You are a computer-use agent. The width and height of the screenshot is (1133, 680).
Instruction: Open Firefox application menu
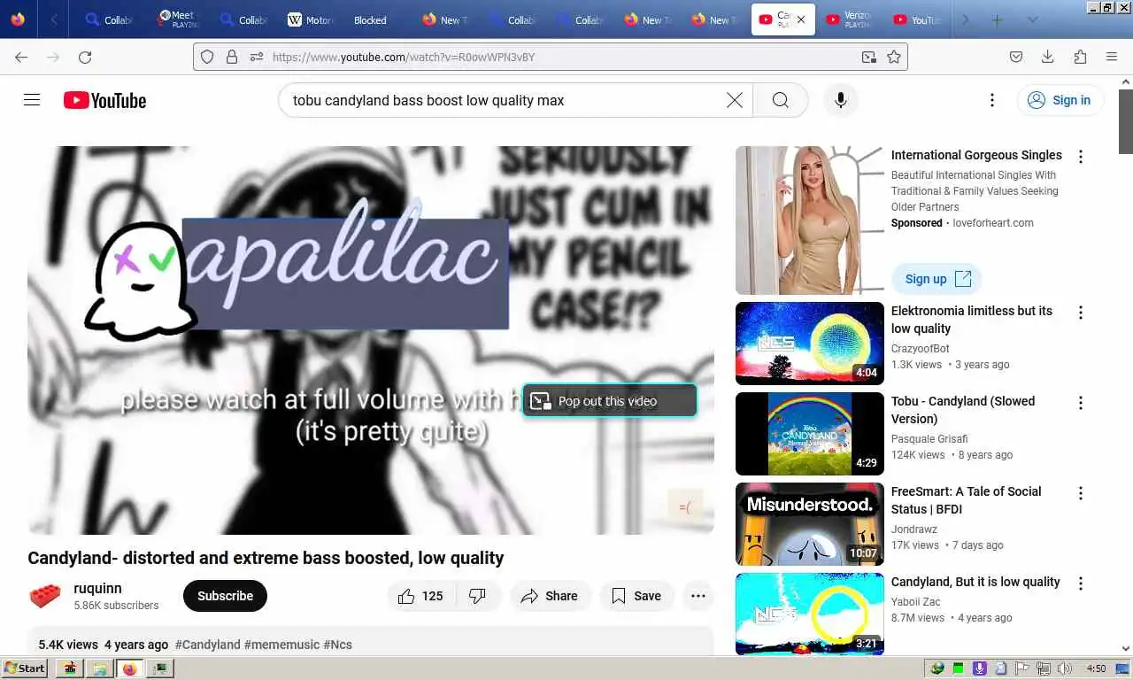click(x=1112, y=57)
